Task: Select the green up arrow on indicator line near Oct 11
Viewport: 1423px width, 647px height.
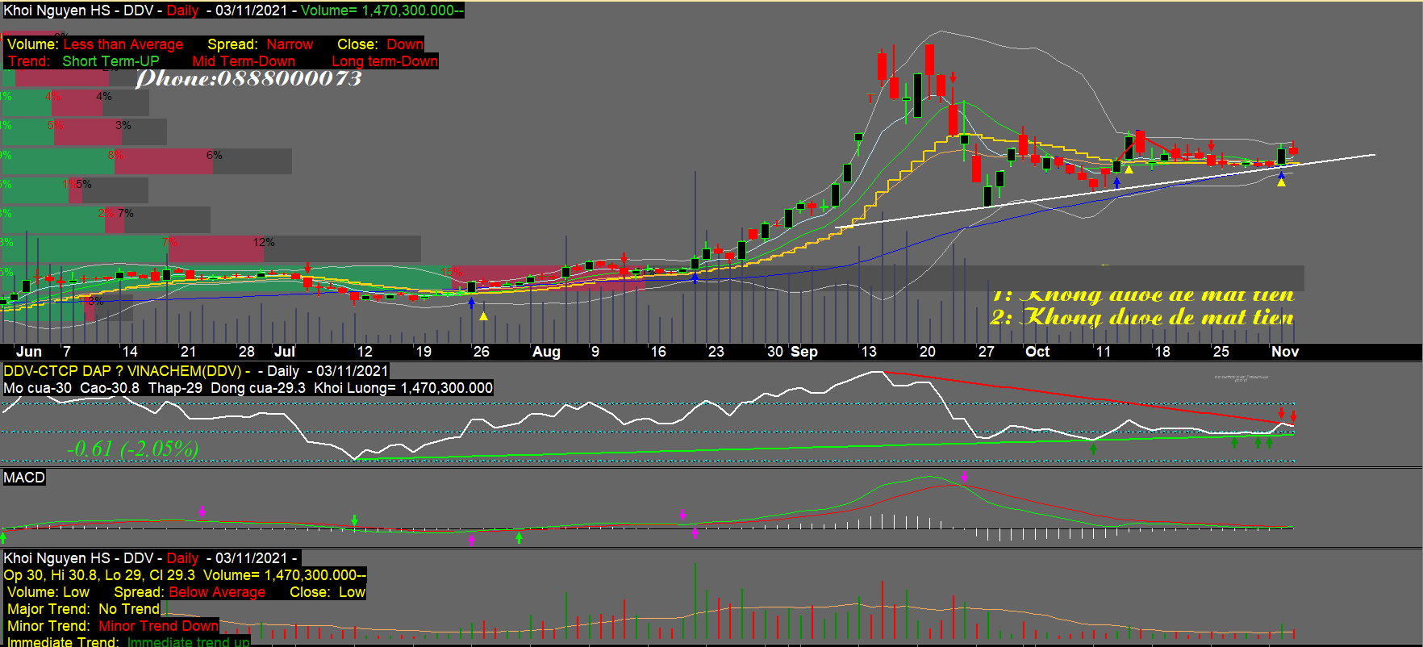Action: (1094, 448)
